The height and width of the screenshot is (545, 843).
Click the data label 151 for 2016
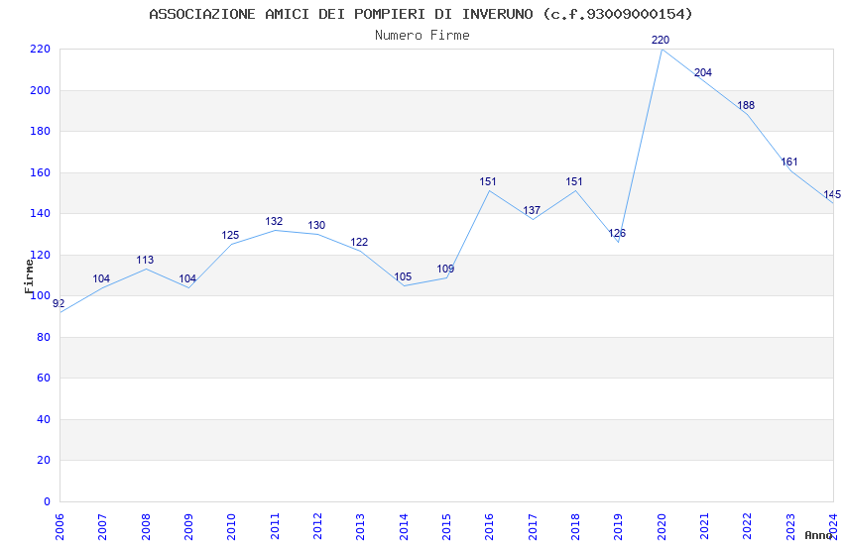coord(488,182)
